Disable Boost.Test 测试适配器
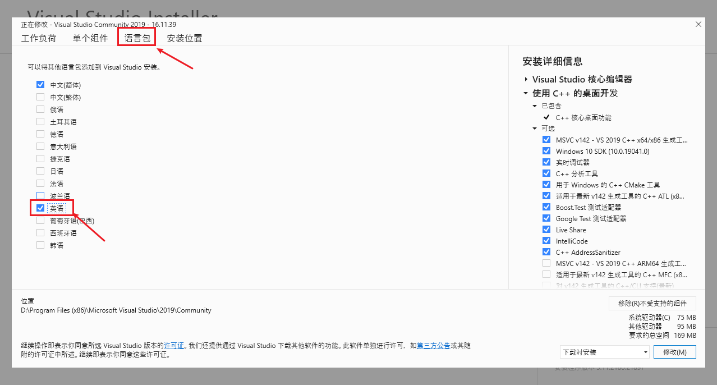The width and height of the screenshot is (717, 385). [546, 207]
